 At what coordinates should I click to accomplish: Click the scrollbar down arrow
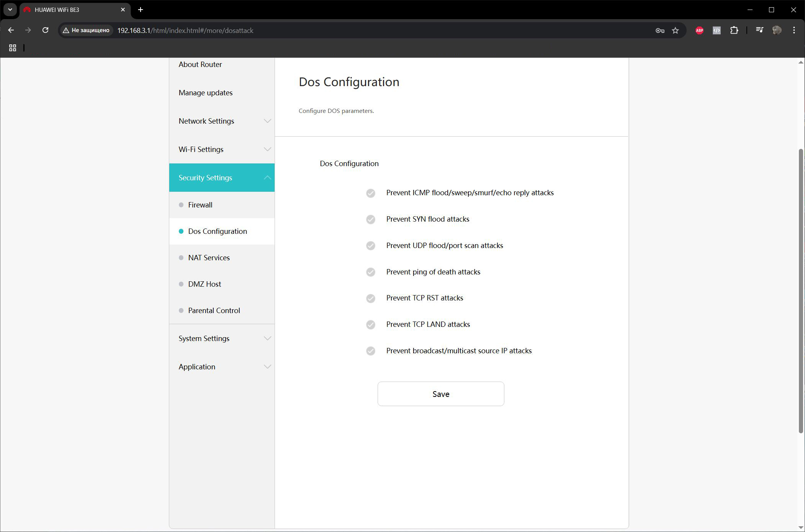pyautogui.click(x=800, y=528)
